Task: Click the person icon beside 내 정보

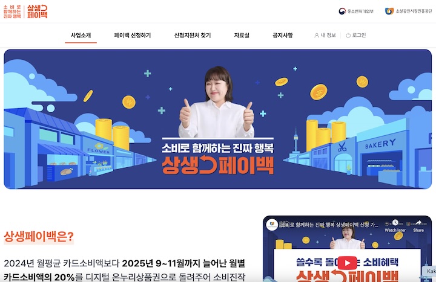Action: [x=317, y=36]
